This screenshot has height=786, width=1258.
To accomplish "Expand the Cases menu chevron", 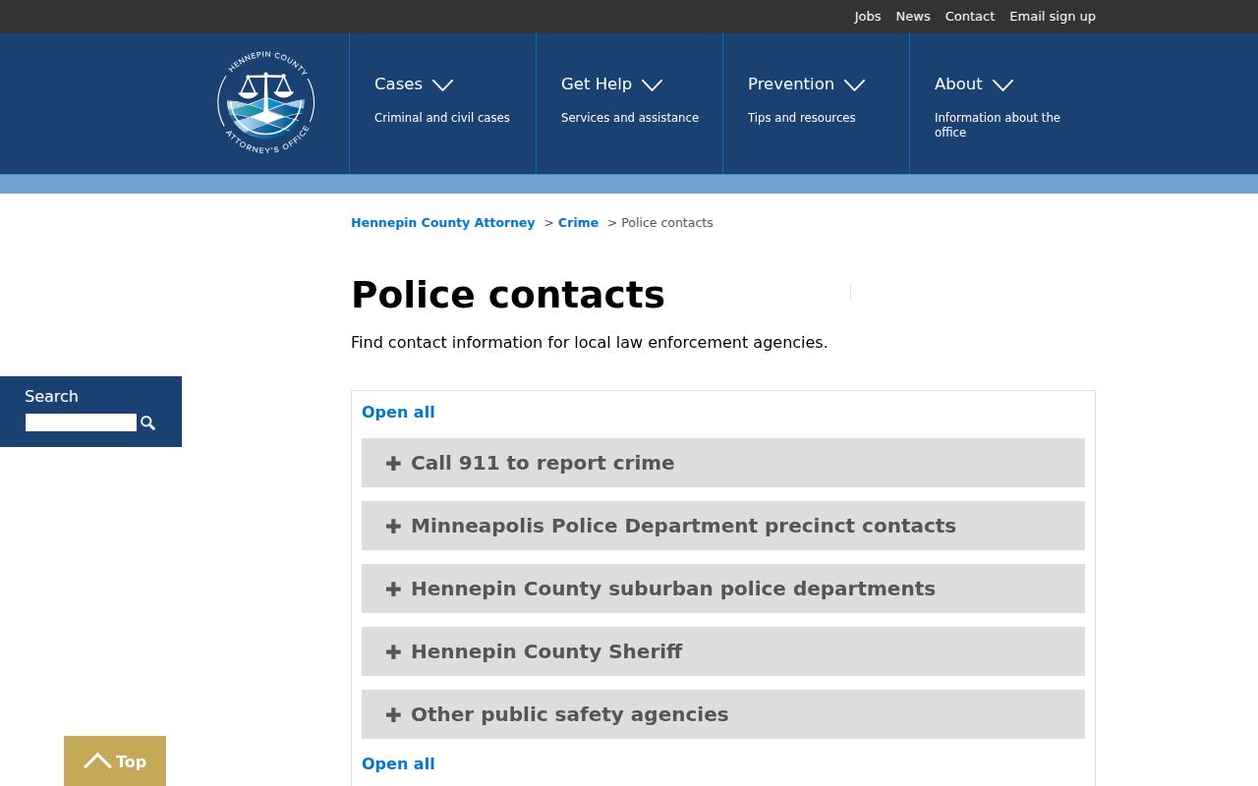I will pos(442,85).
